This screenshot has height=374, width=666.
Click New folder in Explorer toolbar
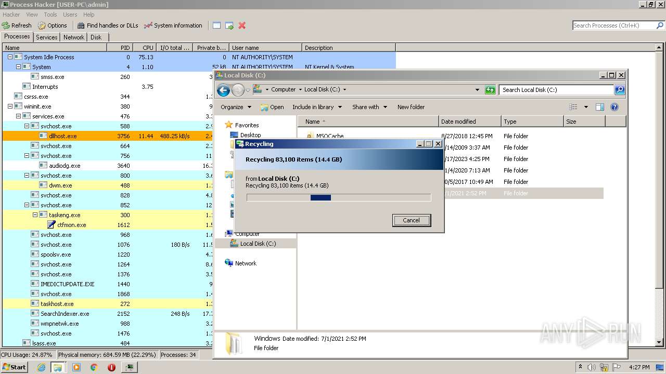coord(411,107)
